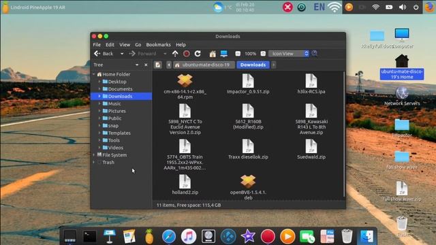436x245 pixels.
Task: Open the volume control in top panel
Action: [x=403, y=7]
